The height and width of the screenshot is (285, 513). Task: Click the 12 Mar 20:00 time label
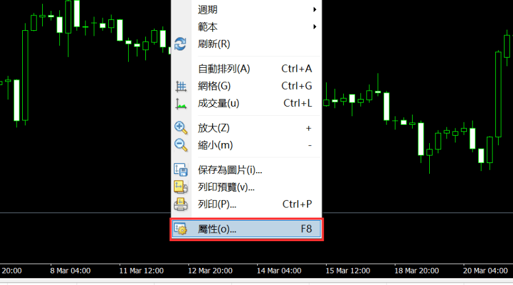click(x=210, y=271)
